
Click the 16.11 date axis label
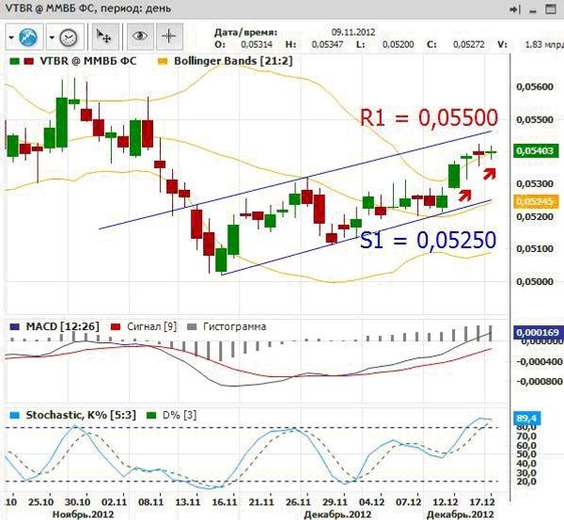225,502
